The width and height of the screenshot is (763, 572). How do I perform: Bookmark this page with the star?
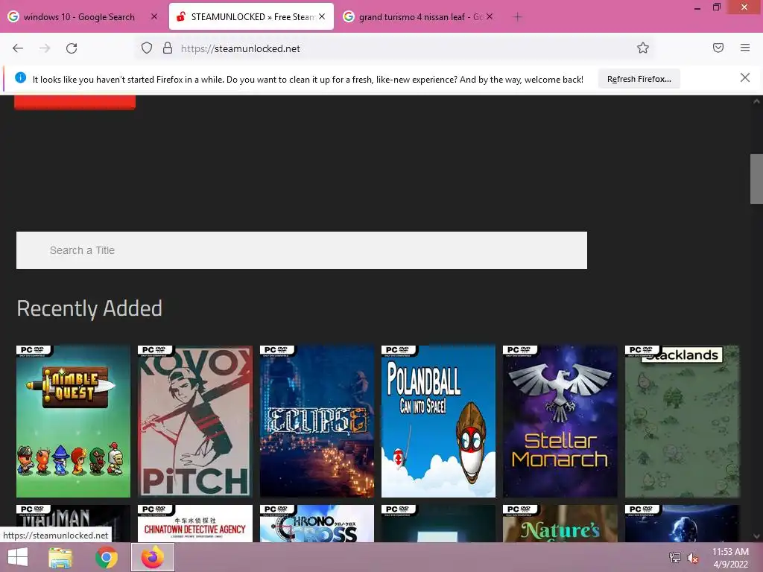coord(643,48)
